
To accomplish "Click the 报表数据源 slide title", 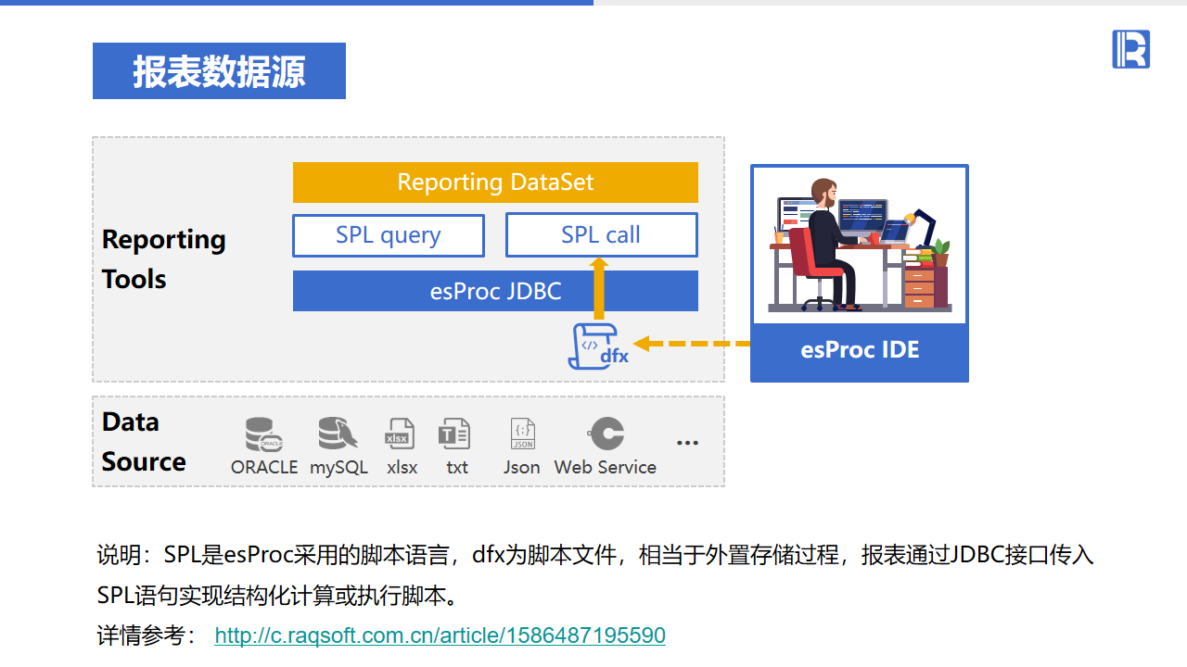I will [219, 71].
